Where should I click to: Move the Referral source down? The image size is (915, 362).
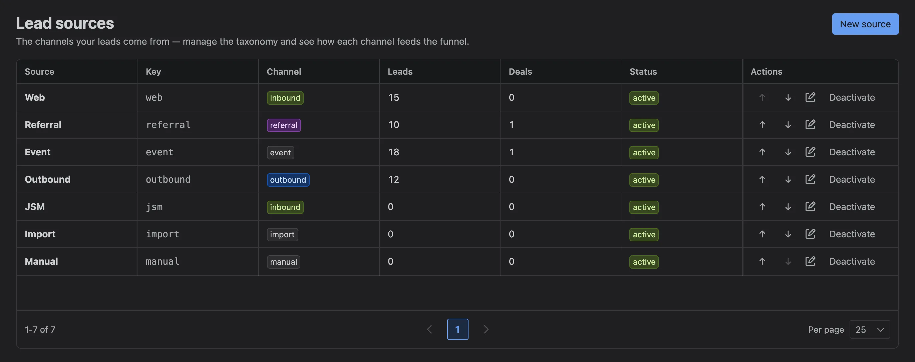point(788,125)
